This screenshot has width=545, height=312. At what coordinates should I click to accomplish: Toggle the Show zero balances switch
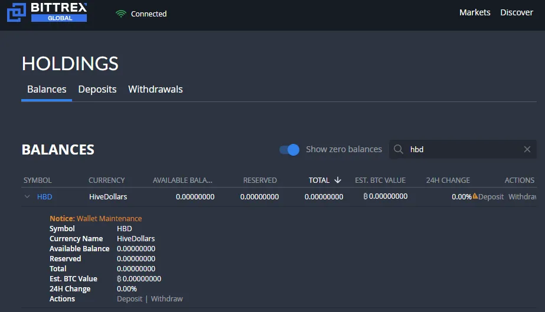[x=289, y=150]
